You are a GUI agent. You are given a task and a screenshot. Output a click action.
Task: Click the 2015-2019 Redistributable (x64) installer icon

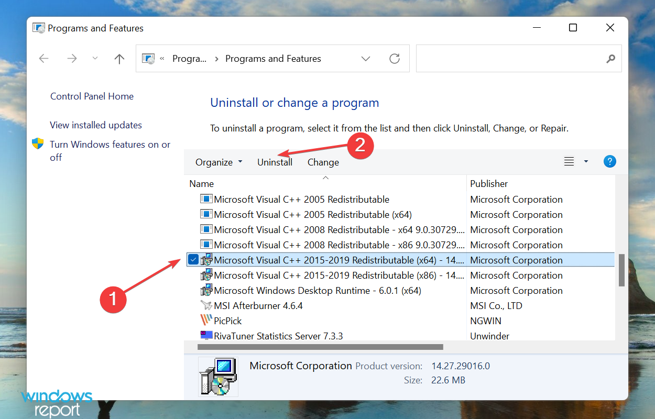[x=206, y=260]
